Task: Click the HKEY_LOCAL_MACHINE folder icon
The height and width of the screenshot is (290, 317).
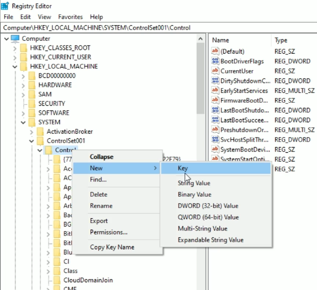Action: point(24,67)
